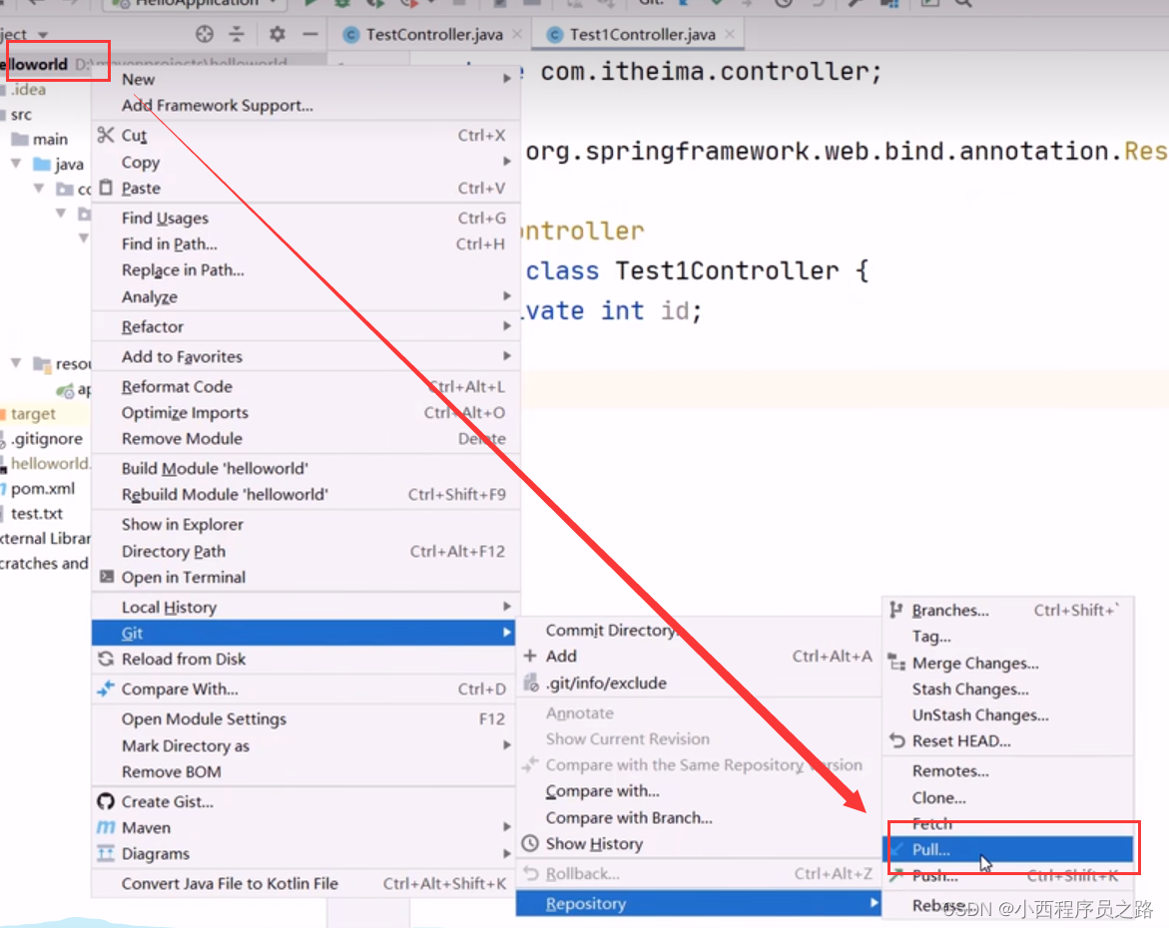Choose Find Usages from context menu

pyautogui.click(x=304, y=218)
